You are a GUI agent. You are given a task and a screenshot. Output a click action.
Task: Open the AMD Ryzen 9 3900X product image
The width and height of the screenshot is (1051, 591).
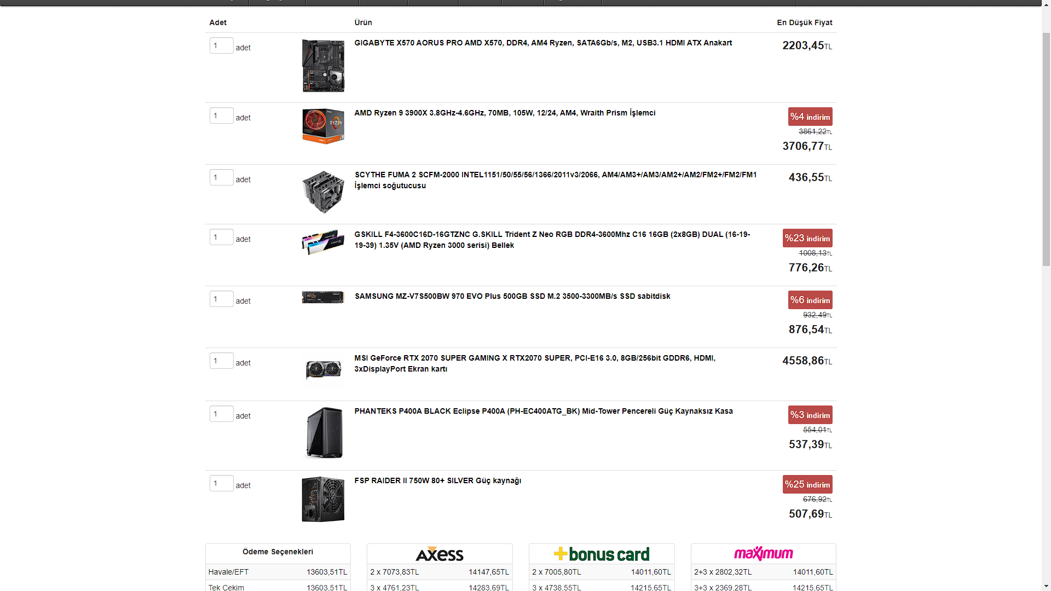click(x=323, y=126)
